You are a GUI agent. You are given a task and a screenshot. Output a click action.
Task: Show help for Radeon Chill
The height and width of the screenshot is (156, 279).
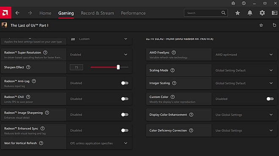pos(28,97)
